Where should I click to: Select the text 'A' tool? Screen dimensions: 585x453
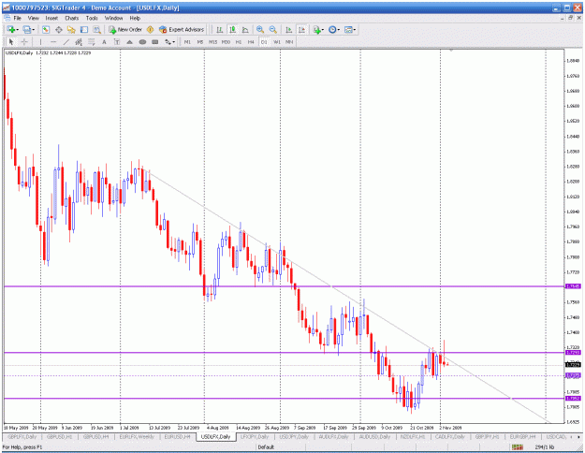104,42
